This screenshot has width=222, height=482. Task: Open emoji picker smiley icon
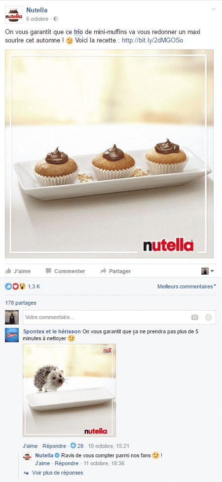click(209, 318)
